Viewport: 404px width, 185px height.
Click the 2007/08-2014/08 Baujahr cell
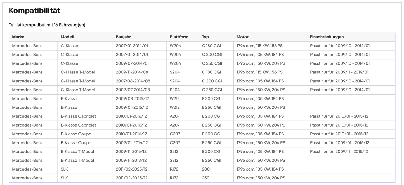pos(133,81)
